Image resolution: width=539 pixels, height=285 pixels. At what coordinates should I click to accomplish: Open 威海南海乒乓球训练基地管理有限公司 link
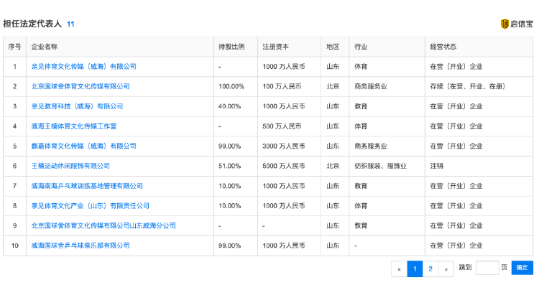87,186
